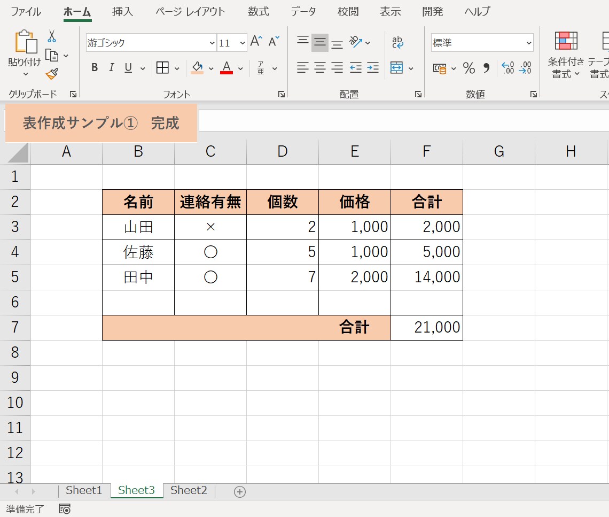Click the Select All corner triangle

(18, 152)
